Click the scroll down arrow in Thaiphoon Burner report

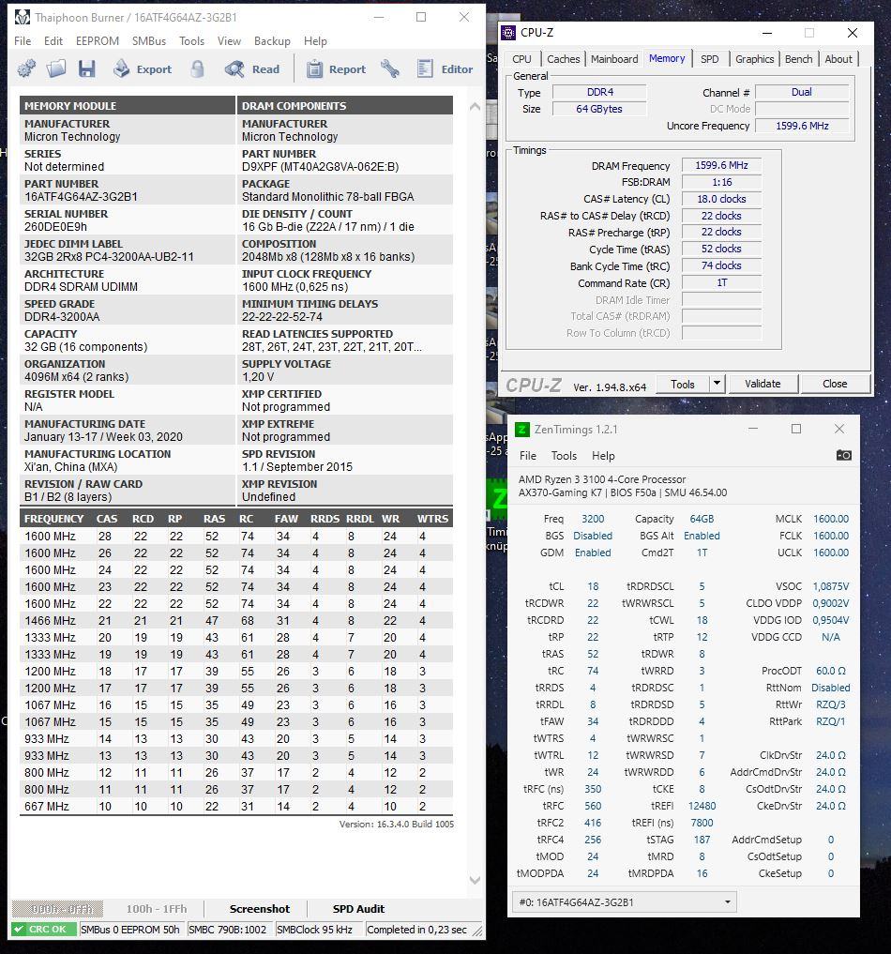coord(475,880)
